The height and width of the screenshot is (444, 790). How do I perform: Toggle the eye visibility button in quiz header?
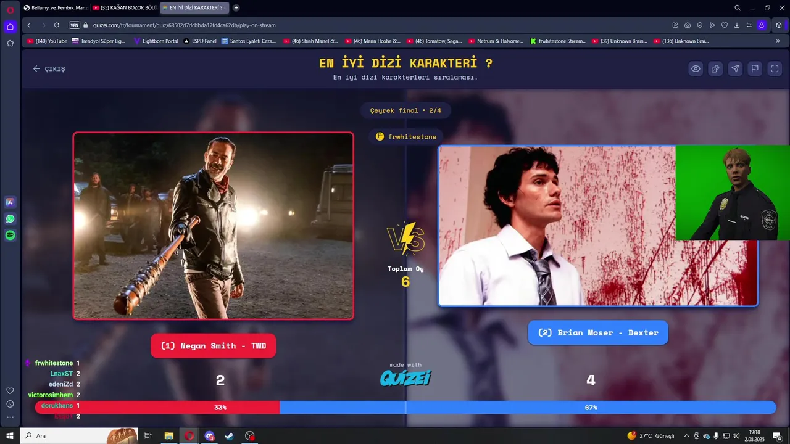click(x=696, y=68)
